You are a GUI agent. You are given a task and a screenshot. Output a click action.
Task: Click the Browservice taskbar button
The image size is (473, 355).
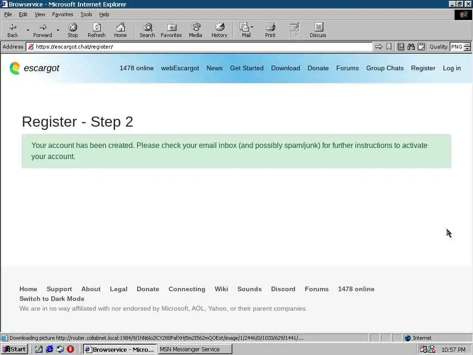(x=120, y=349)
